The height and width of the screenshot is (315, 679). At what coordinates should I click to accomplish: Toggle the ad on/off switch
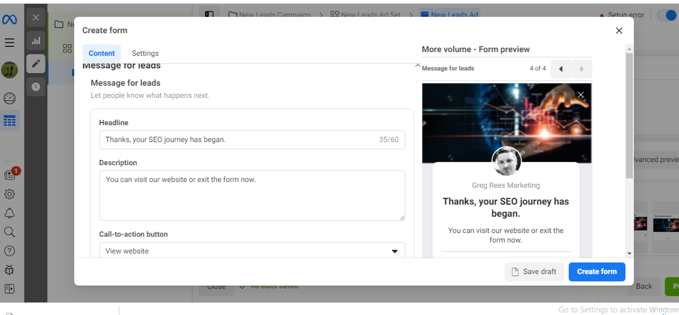pos(668,15)
